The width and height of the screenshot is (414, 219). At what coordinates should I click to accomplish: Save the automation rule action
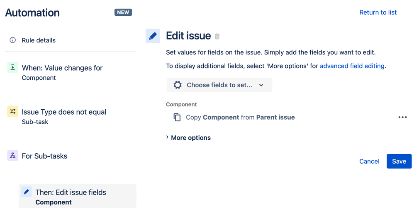(399, 161)
